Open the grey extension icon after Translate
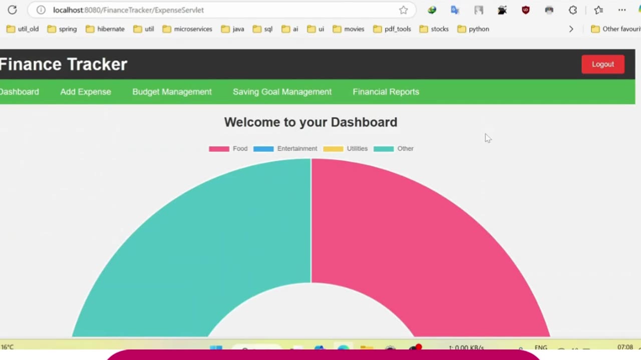This screenshot has width=641, height=360. (479, 10)
